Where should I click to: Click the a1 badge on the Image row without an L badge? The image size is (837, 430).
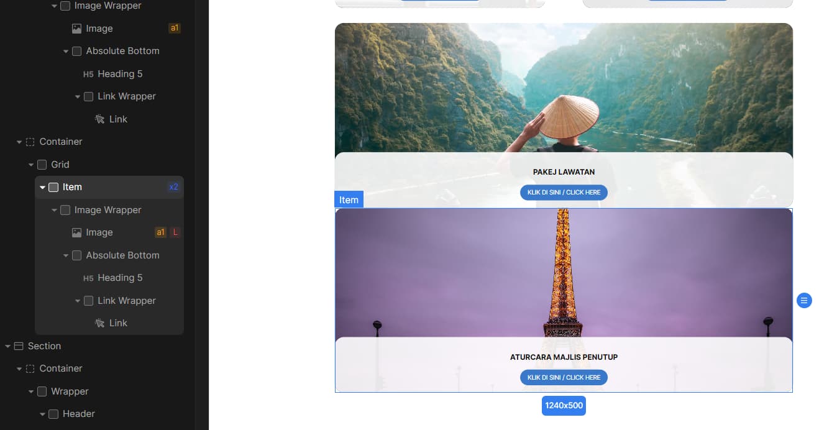click(175, 29)
